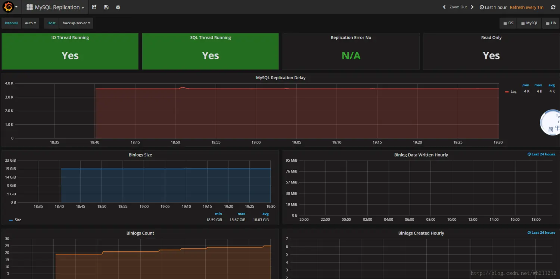Click the IO Thread Running panel title
The image size is (560, 279).
point(70,37)
